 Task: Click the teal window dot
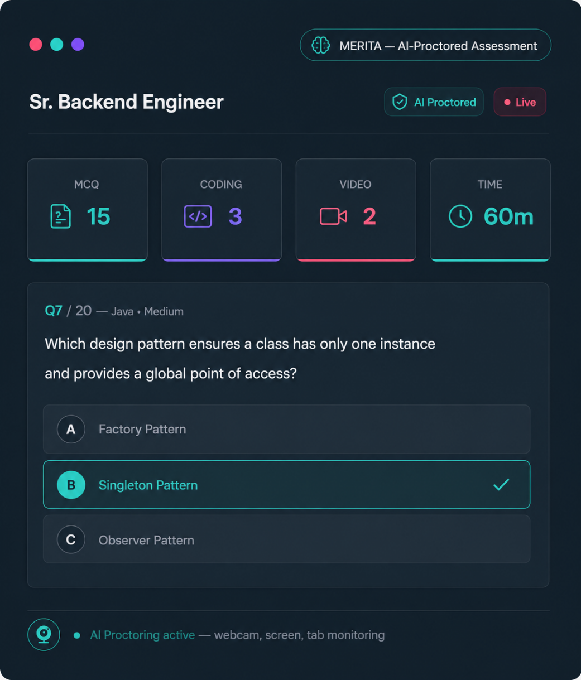pyautogui.click(x=56, y=45)
